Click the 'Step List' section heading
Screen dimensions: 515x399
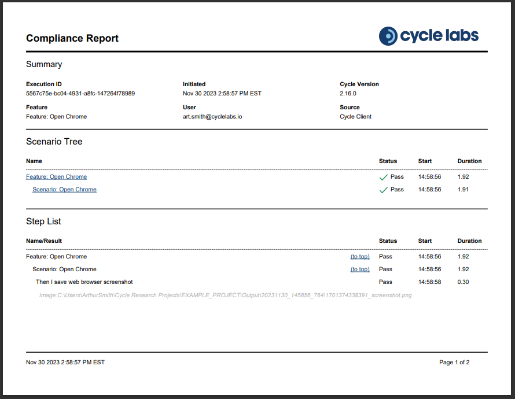(x=43, y=221)
